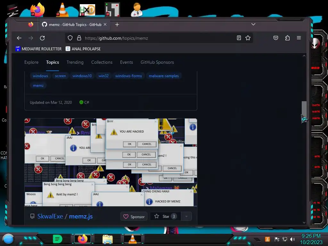This screenshot has height=246, width=328.
Task: View site security lock information
Action: [x=79, y=38]
